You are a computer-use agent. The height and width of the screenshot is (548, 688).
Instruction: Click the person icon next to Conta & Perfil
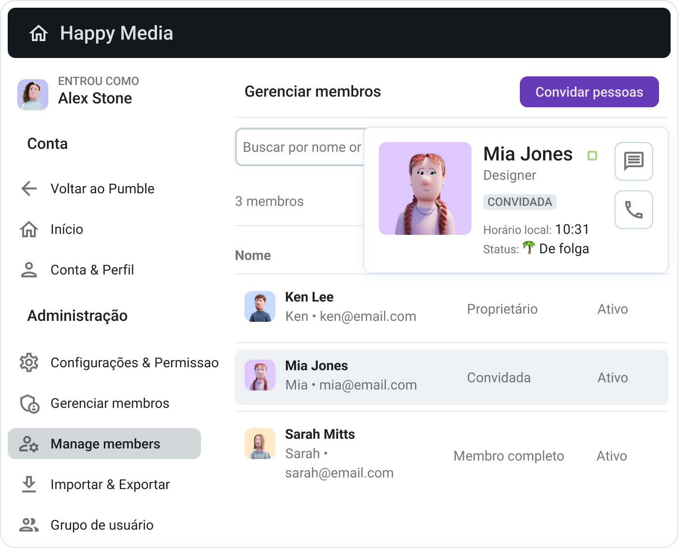click(x=29, y=270)
